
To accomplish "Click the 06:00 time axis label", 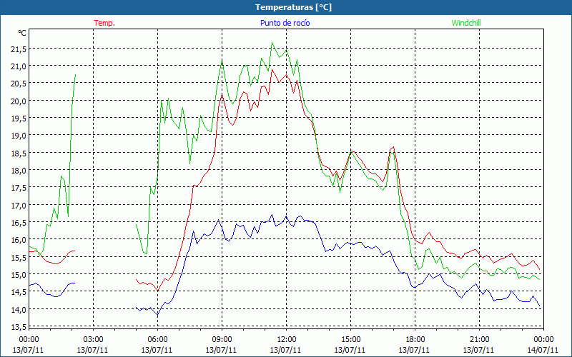I will click(157, 340).
